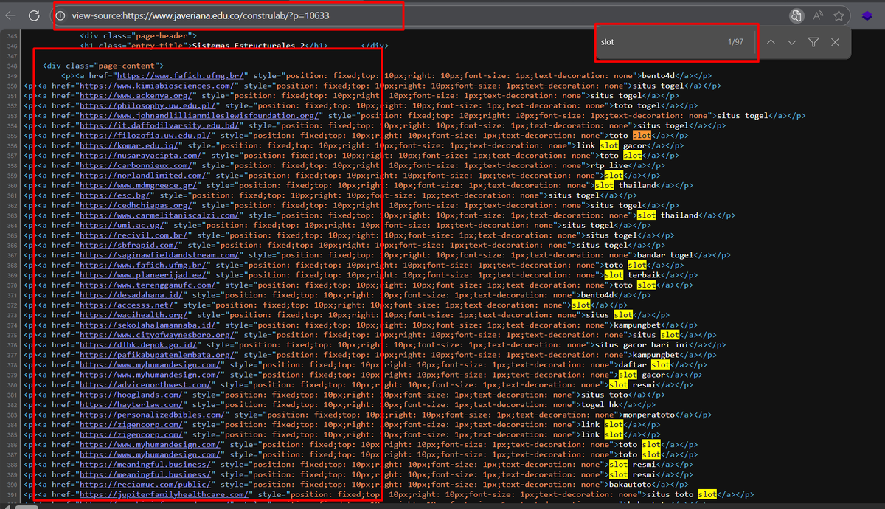Open the saginawfieldandstream.com link

click(x=161, y=255)
